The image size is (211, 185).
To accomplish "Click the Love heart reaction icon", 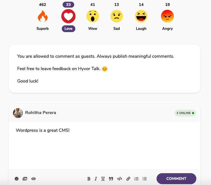I will 68,16.
